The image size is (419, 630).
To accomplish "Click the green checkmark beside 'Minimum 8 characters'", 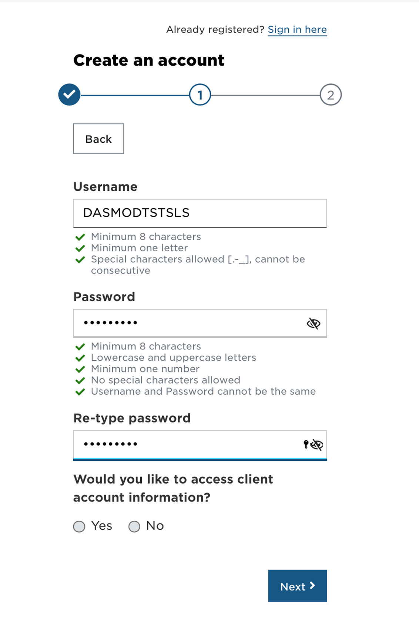I will [80, 346].
